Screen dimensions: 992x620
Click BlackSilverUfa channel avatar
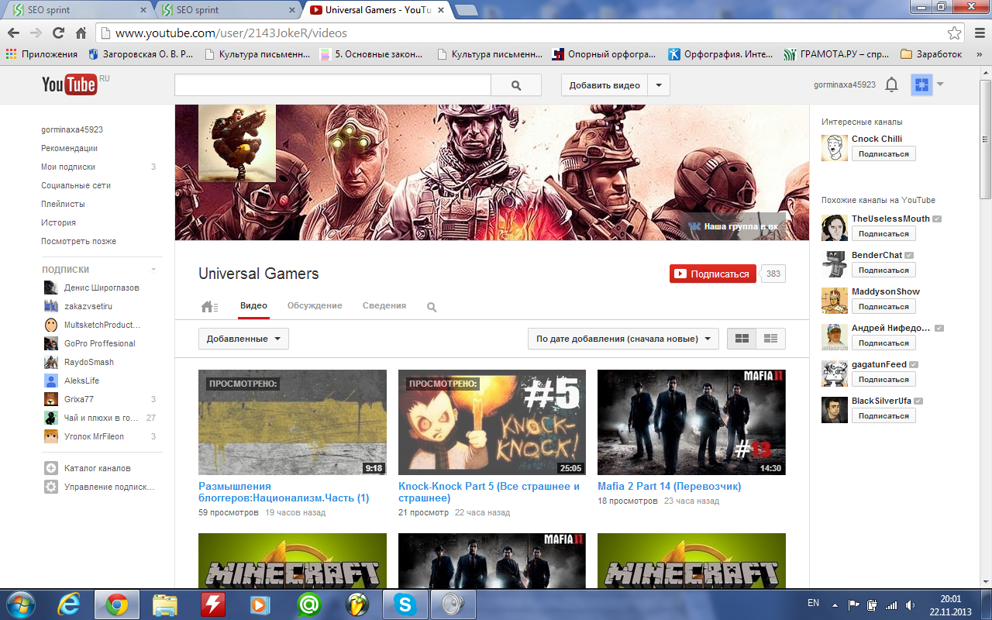tap(835, 409)
